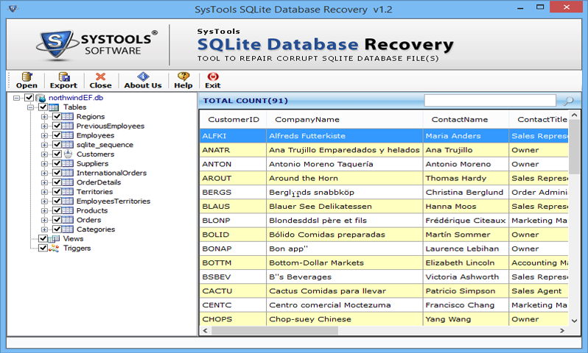Toggle the Triggers checkbox
The image size is (588, 353).
pos(43,248)
